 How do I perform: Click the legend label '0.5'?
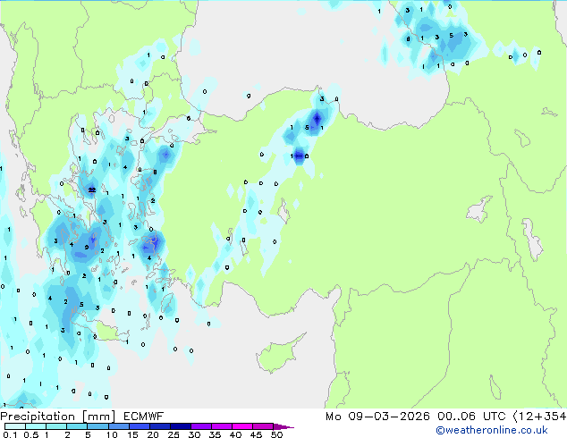30,434
